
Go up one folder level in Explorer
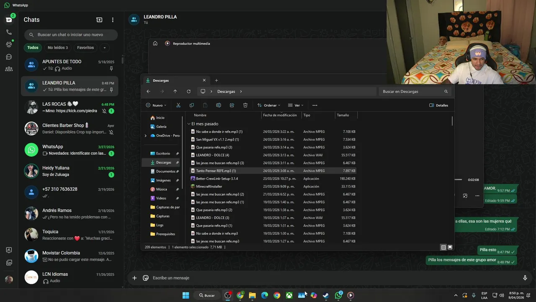(x=175, y=91)
